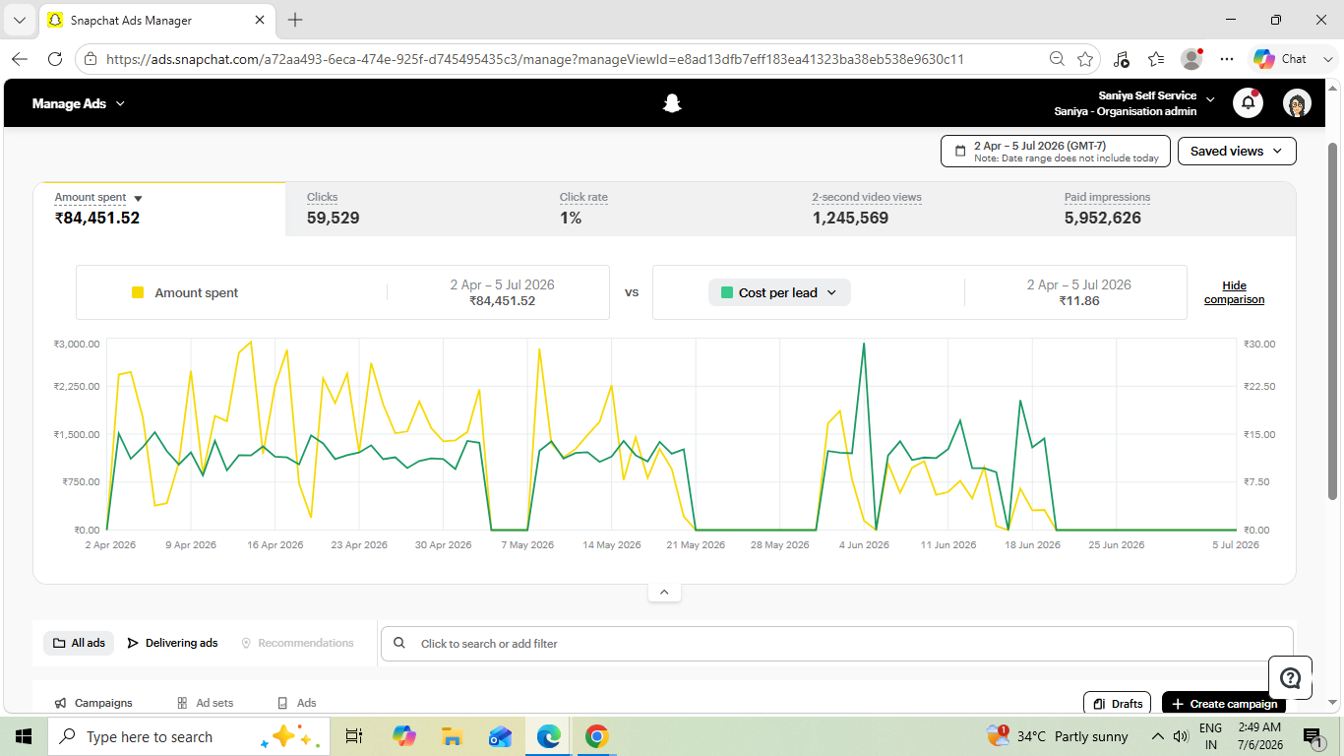Open Google Chrome from the taskbar

tap(596, 736)
